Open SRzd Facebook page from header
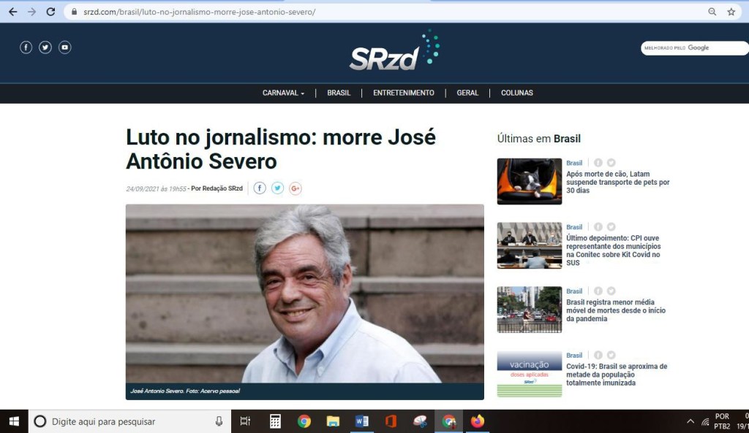This screenshot has height=433, width=749. [26, 47]
